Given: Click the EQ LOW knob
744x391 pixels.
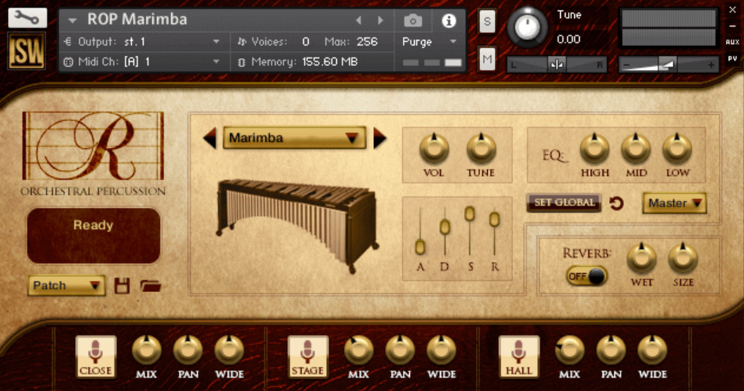Looking at the screenshot, I should pyautogui.click(x=677, y=148).
